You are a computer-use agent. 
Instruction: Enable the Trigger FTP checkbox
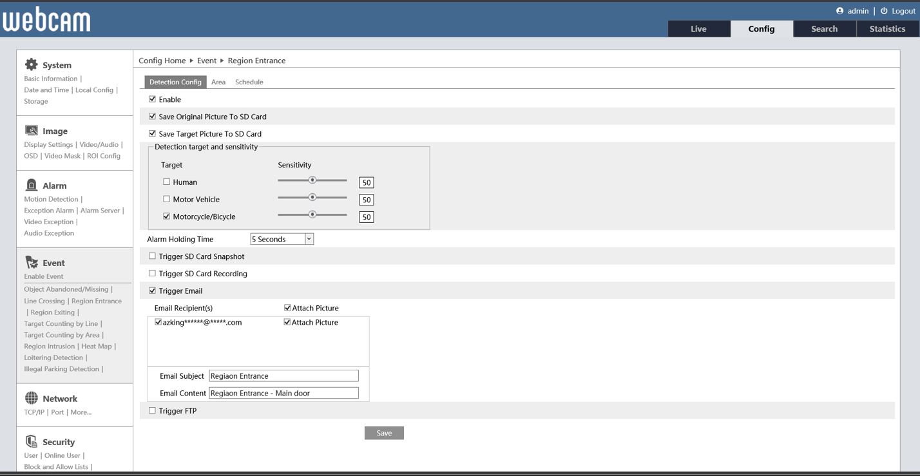pyautogui.click(x=153, y=411)
